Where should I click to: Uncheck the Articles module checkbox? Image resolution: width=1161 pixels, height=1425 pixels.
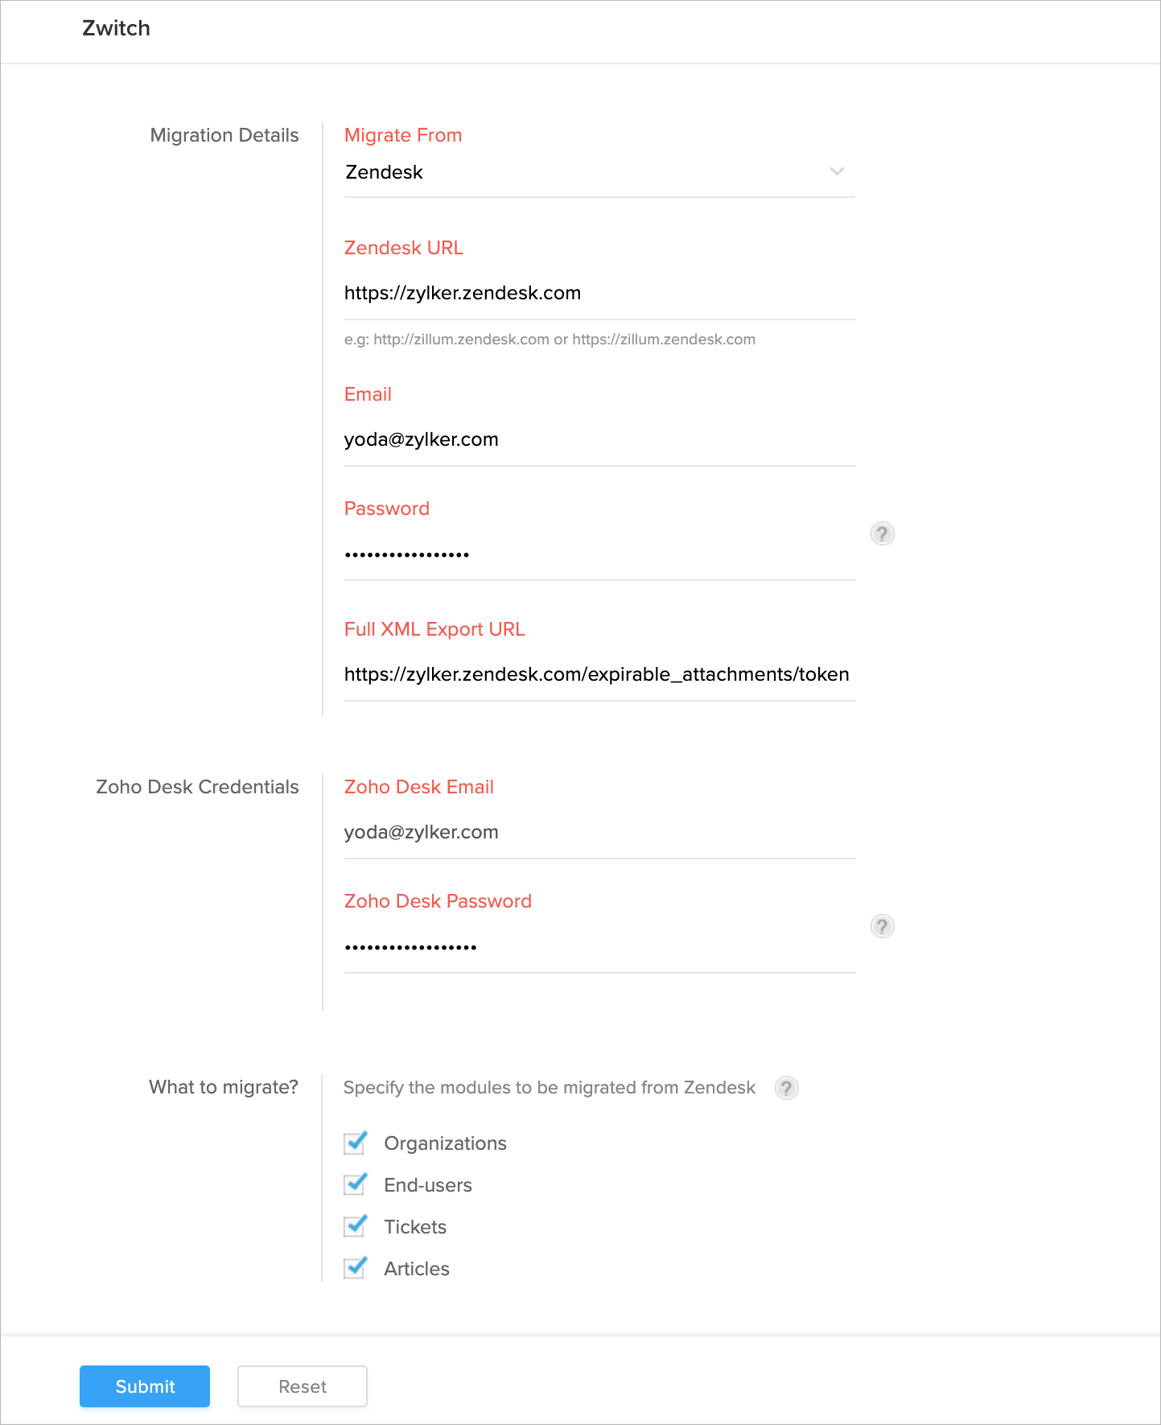355,1269
